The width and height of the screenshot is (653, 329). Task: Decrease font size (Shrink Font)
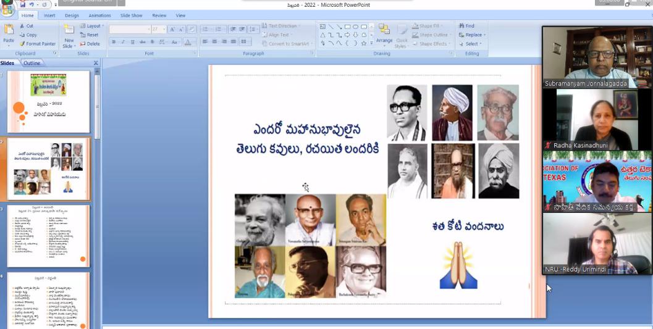pos(182,29)
